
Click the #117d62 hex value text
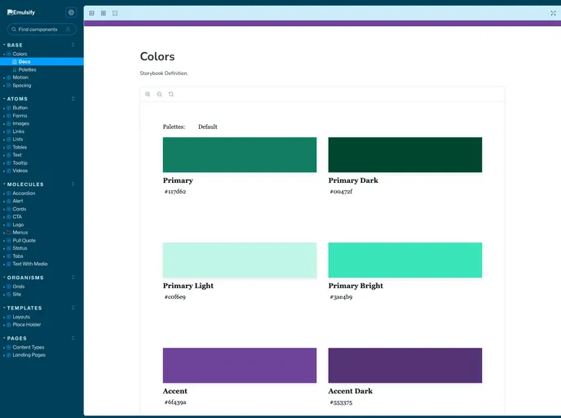175,192
